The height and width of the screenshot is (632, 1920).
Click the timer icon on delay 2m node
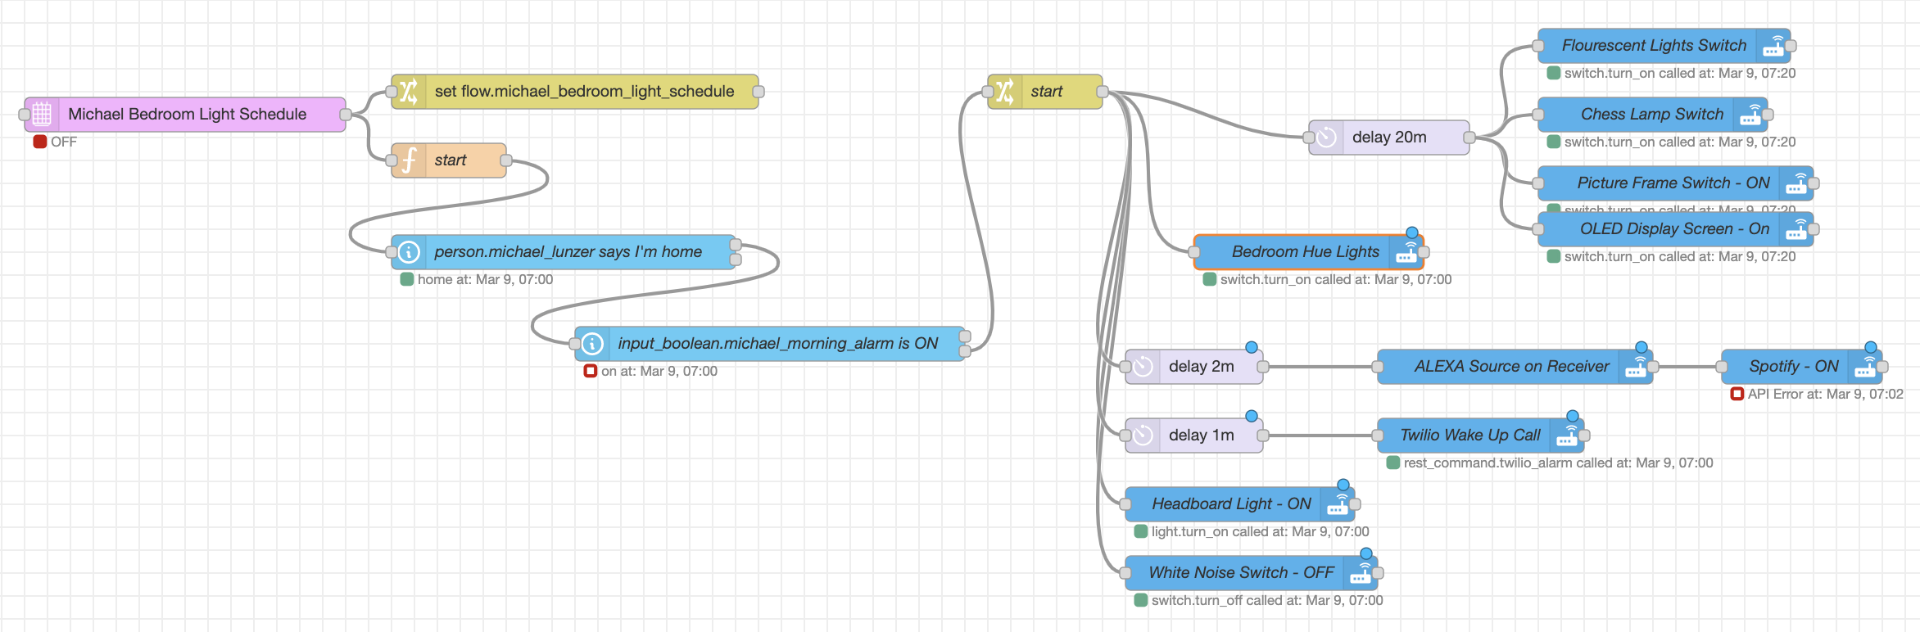point(1143,367)
